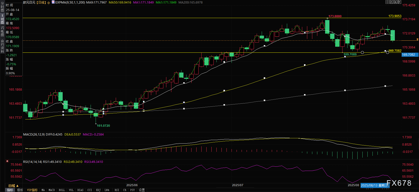
Task: Switch to 闪电图 view in sidebar
Action: point(2,31)
